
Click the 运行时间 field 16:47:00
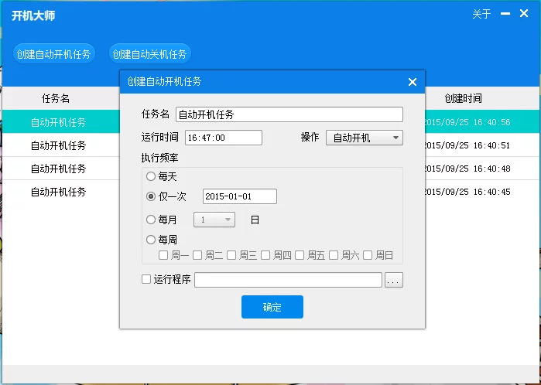pyautogui.click(x=224, y=138)
